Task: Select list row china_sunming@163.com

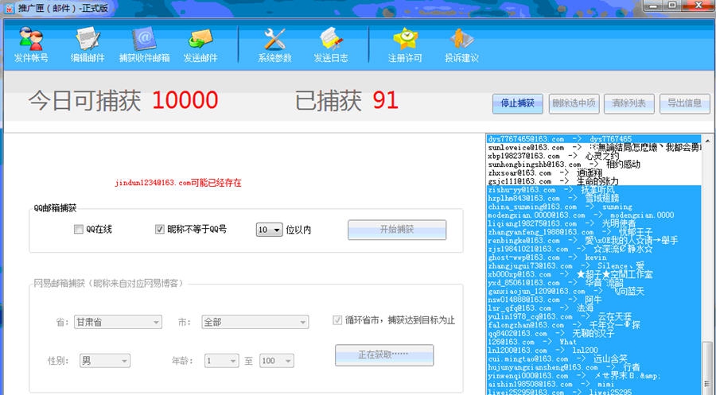Action: [593, 207]
